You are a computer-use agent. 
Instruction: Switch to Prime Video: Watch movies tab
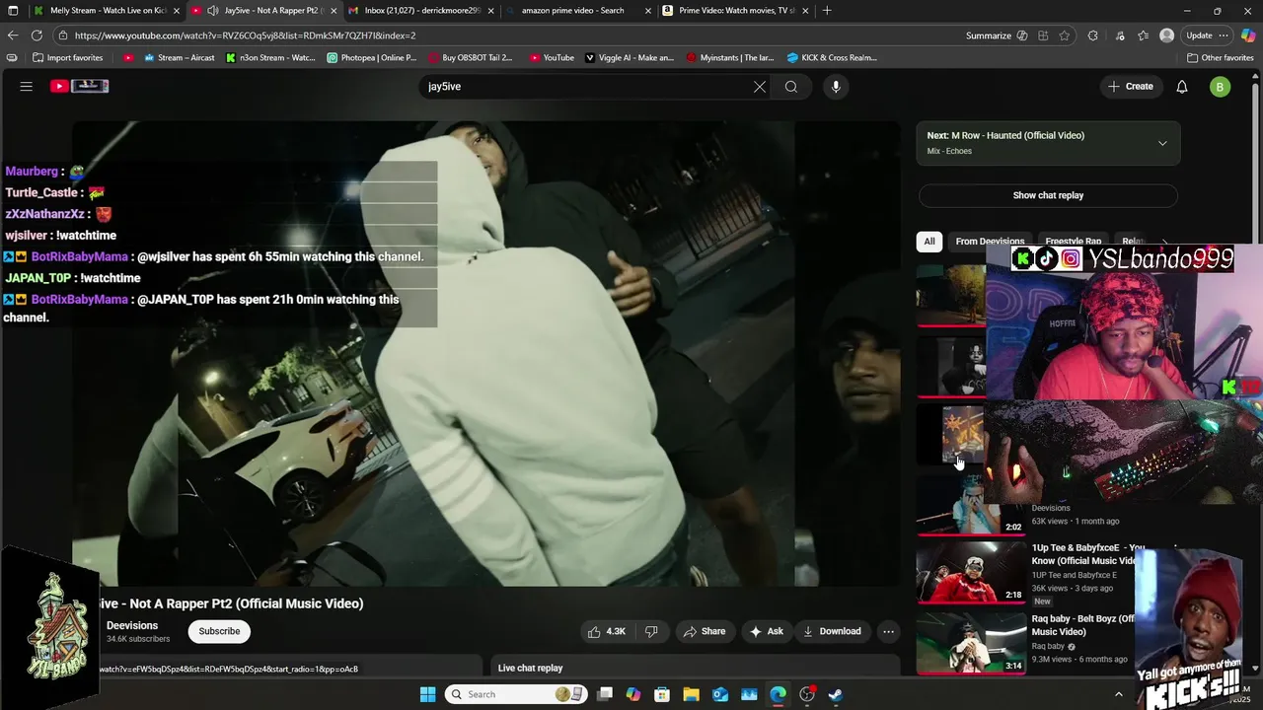735,11
